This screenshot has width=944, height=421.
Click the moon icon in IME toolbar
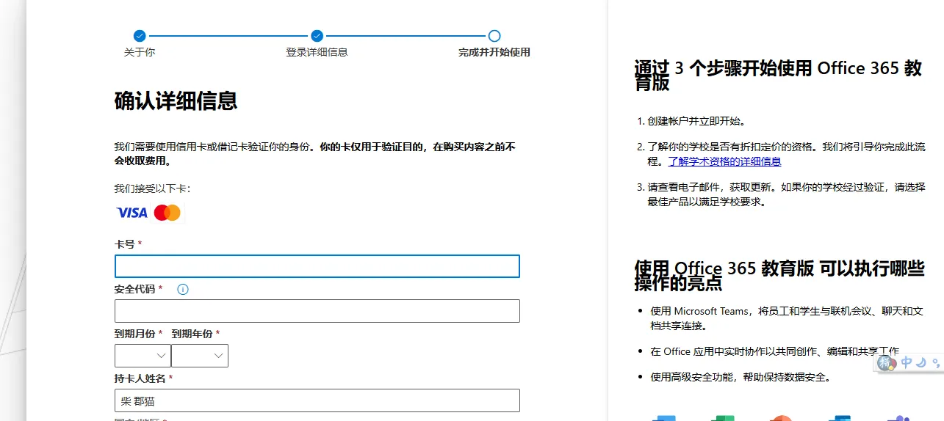click(921, 362)
